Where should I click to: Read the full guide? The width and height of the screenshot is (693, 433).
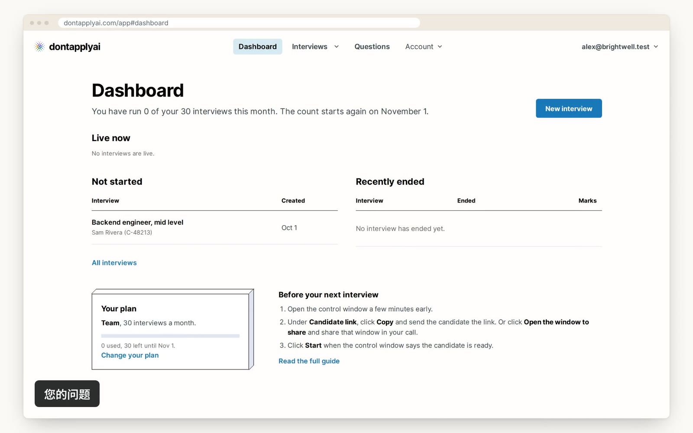[309, 361]
